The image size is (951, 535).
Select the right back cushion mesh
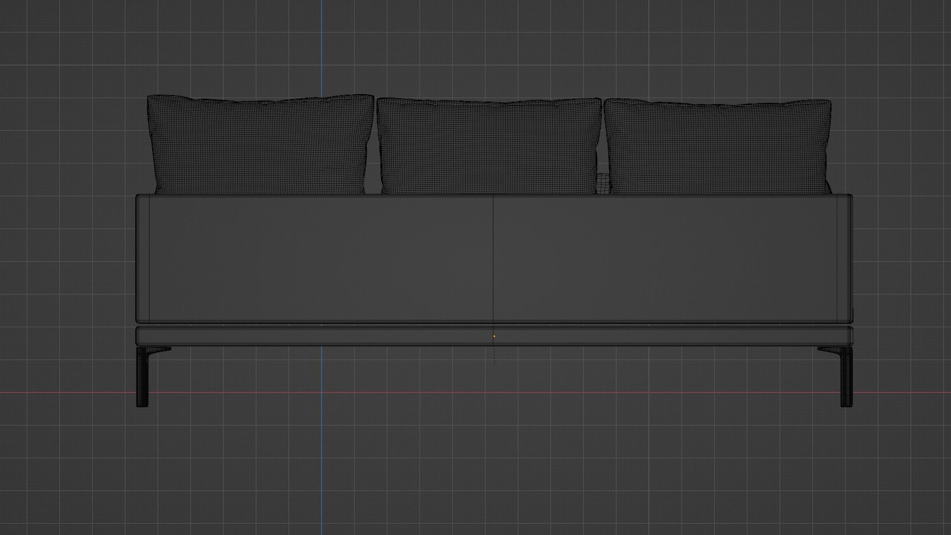pyautogui.click(x=717, y=147)
